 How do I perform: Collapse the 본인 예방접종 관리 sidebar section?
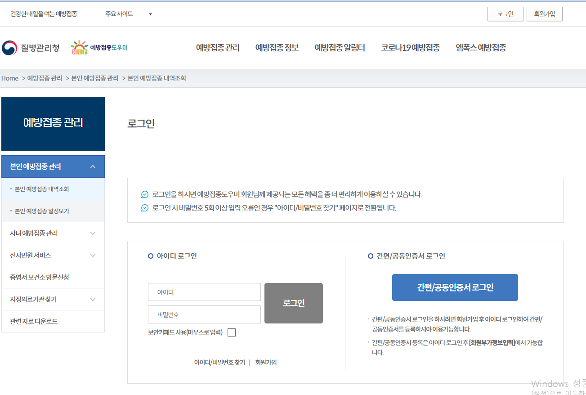(53, 166)
